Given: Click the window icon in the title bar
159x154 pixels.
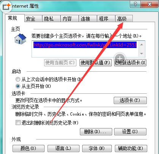Looking at the screenshot, I should [x=6, y=7].
